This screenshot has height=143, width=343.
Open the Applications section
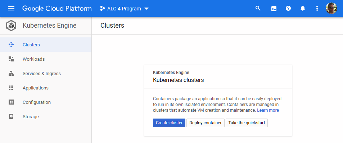pyautogui.click(x=46, y=88)
